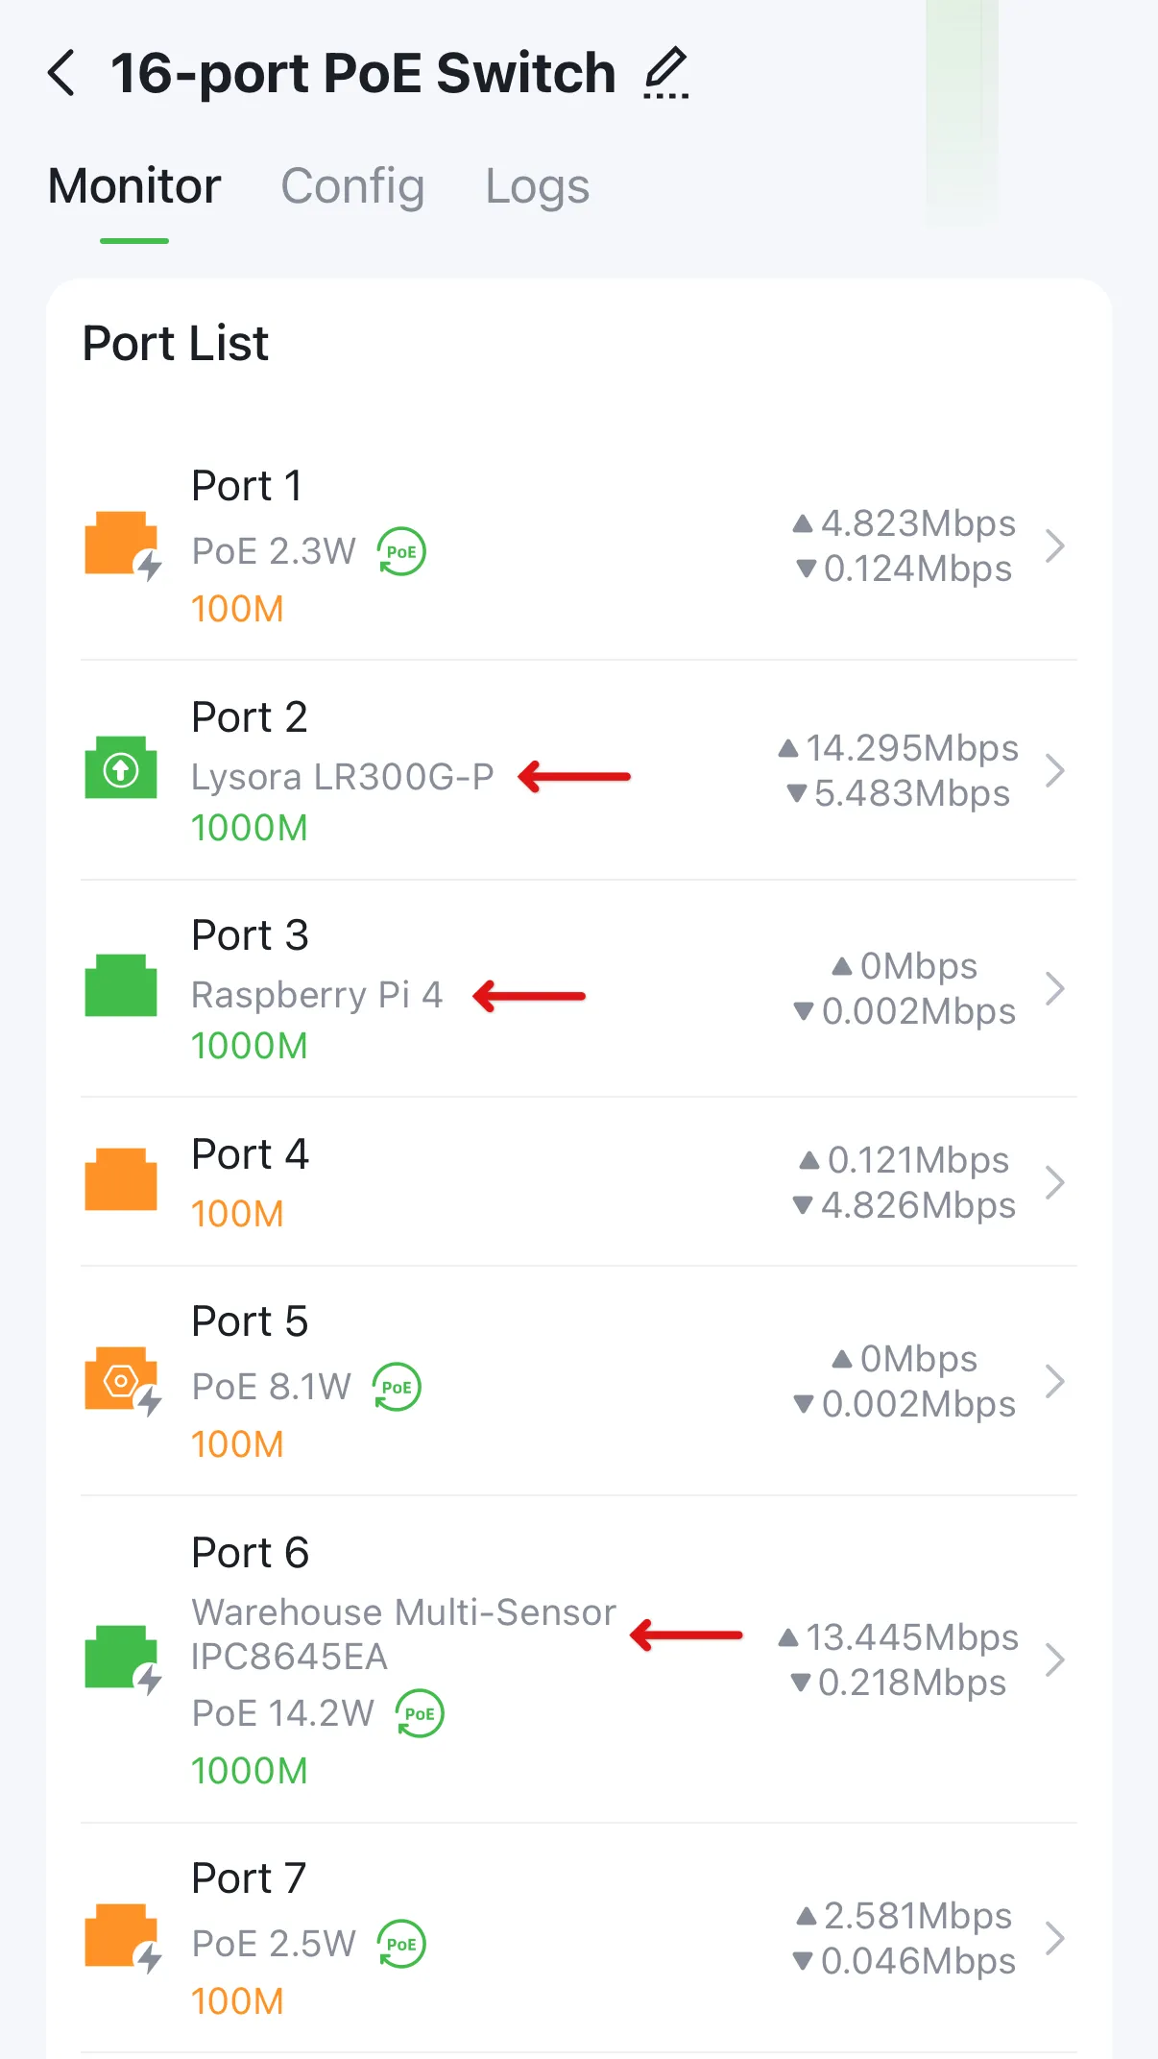Click the 'Lysora LR300G-P' device name
The image size is (1158, 2059).
point(343,777)
